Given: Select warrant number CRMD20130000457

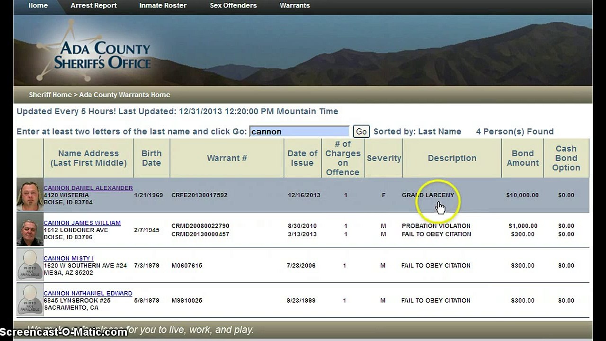Looking at the screenshot, I should click(x=200, y=234).
